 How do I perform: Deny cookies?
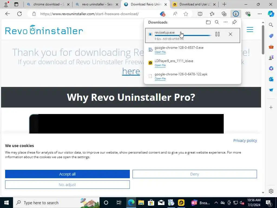pyautogui.click(x=195, y=174)
